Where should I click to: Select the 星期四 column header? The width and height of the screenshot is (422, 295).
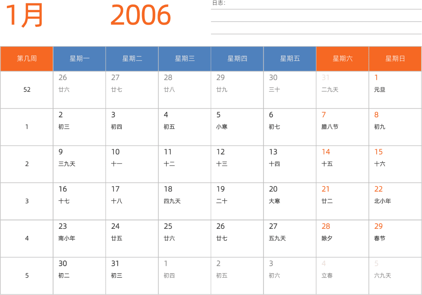coord(237,59)
